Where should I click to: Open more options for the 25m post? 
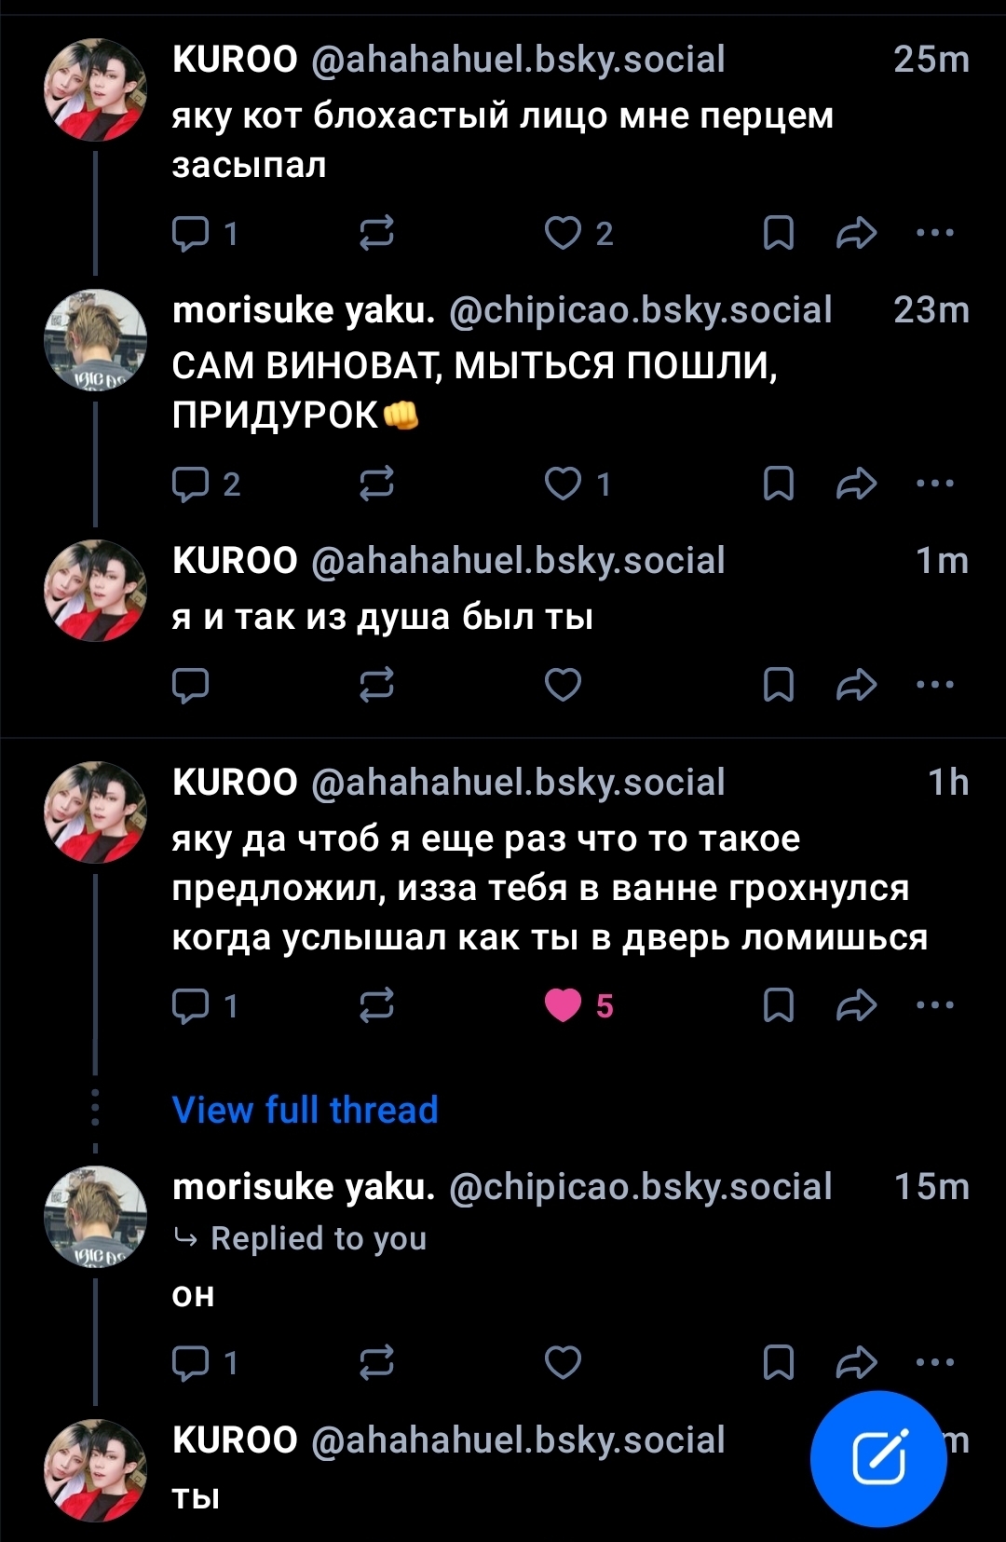coord(934,233)
